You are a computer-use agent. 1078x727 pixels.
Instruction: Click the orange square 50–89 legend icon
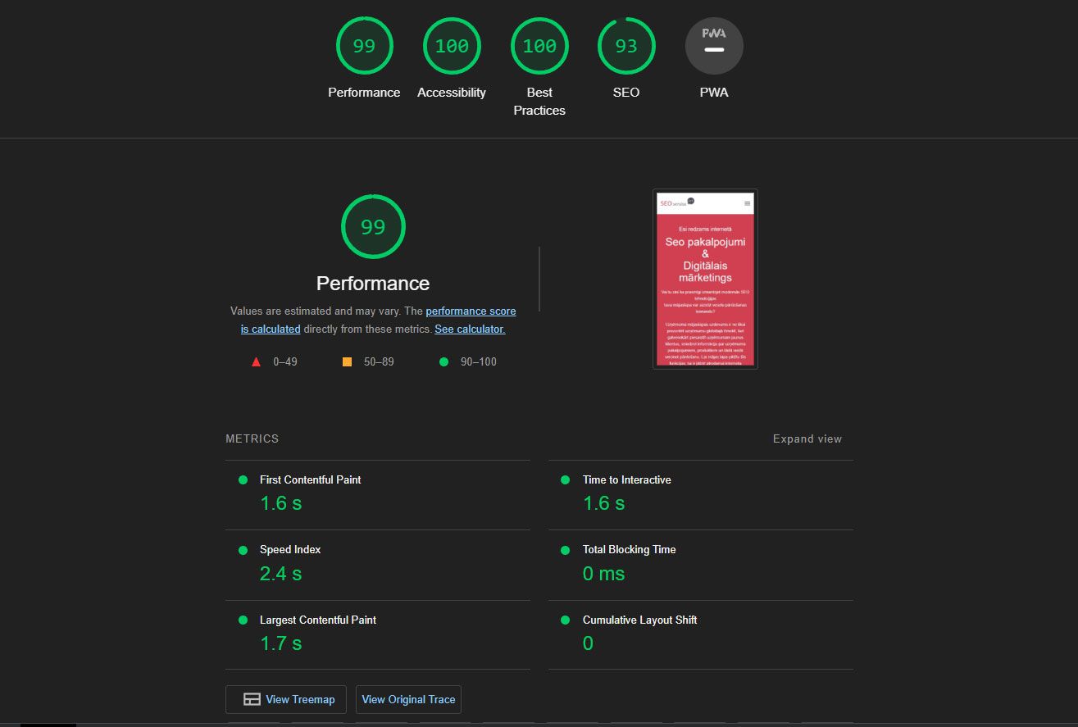[347, 361]
